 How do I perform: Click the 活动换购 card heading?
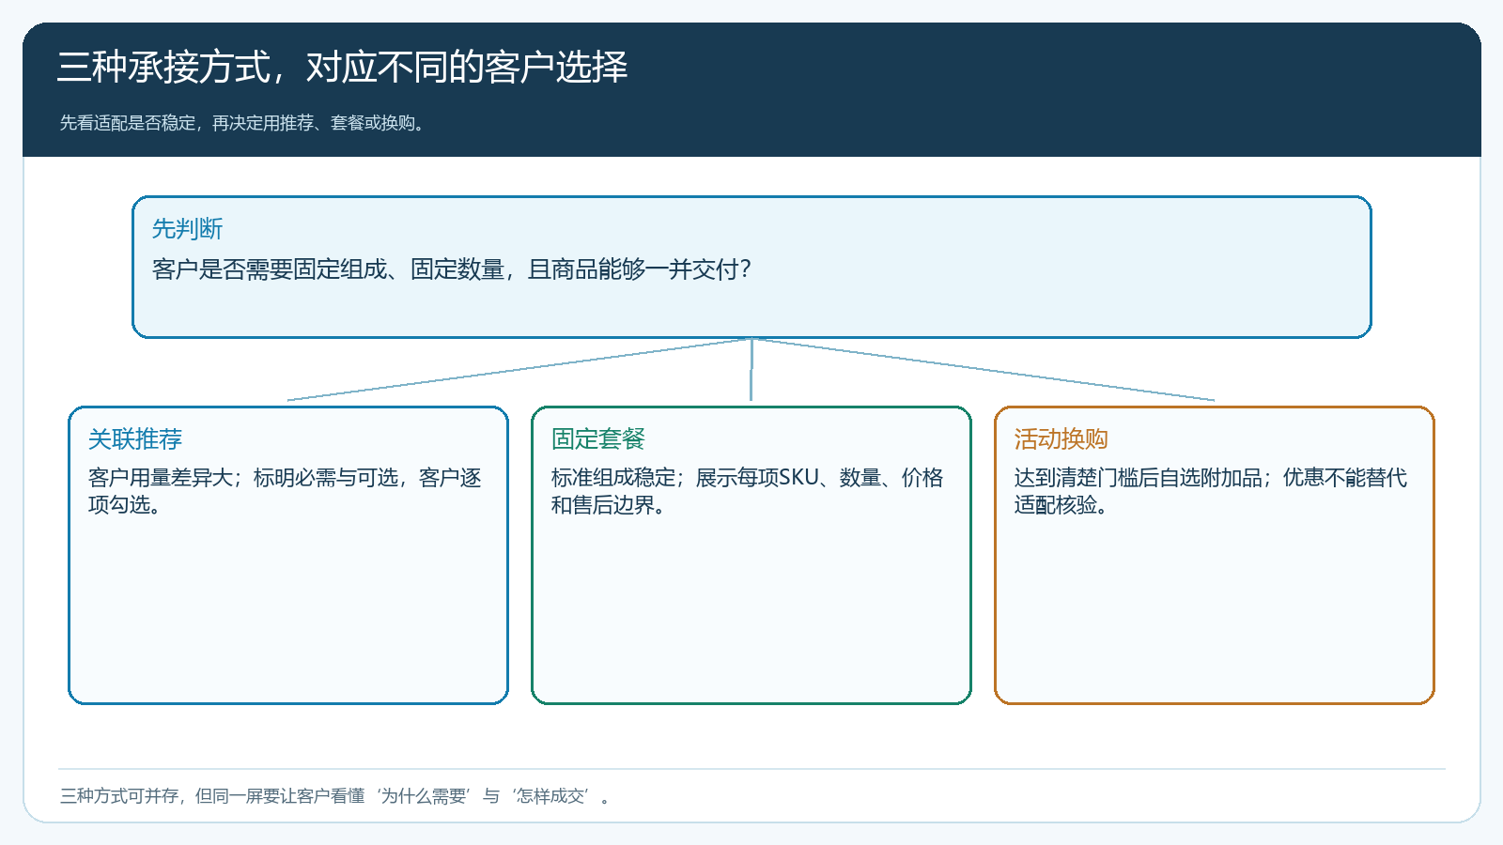tap(1061, 439)
